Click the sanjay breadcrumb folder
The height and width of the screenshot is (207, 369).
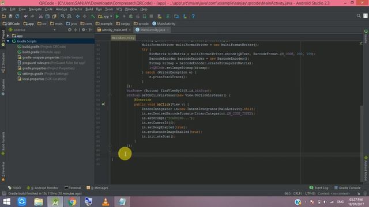[123, 24]
